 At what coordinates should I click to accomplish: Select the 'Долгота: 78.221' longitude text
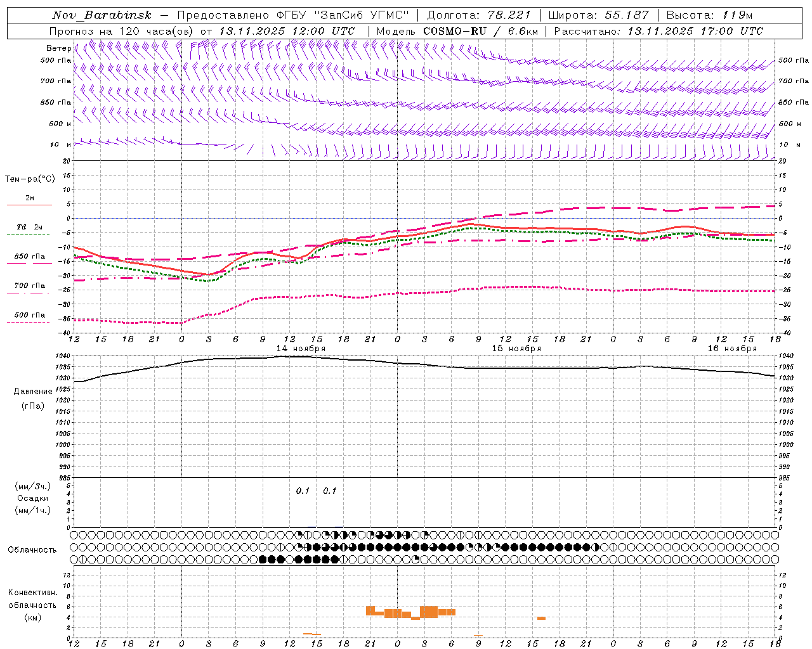478,15
